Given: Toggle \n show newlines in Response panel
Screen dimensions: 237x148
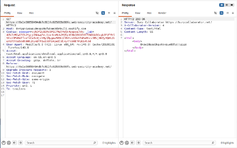Looking at the screenshot, I should pos(228,13).
